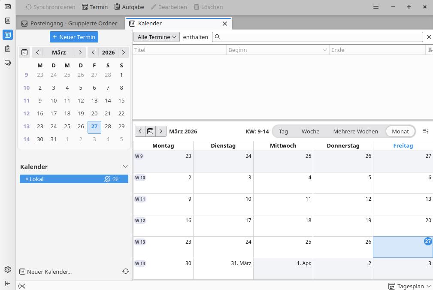Select the Woche view option
Viewport: 433px width, 290px height.
[x=310, y=131]
